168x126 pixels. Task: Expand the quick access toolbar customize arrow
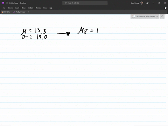tap(28, 12)
